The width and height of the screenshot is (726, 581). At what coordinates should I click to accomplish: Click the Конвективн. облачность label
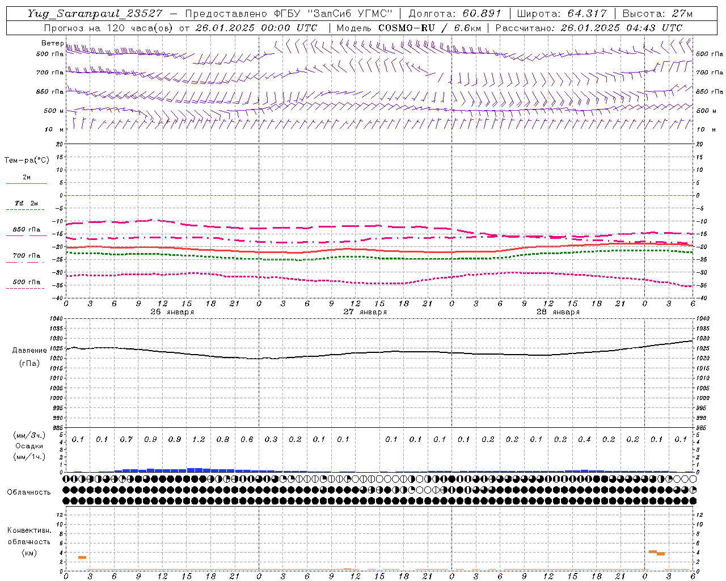(29, 536)
